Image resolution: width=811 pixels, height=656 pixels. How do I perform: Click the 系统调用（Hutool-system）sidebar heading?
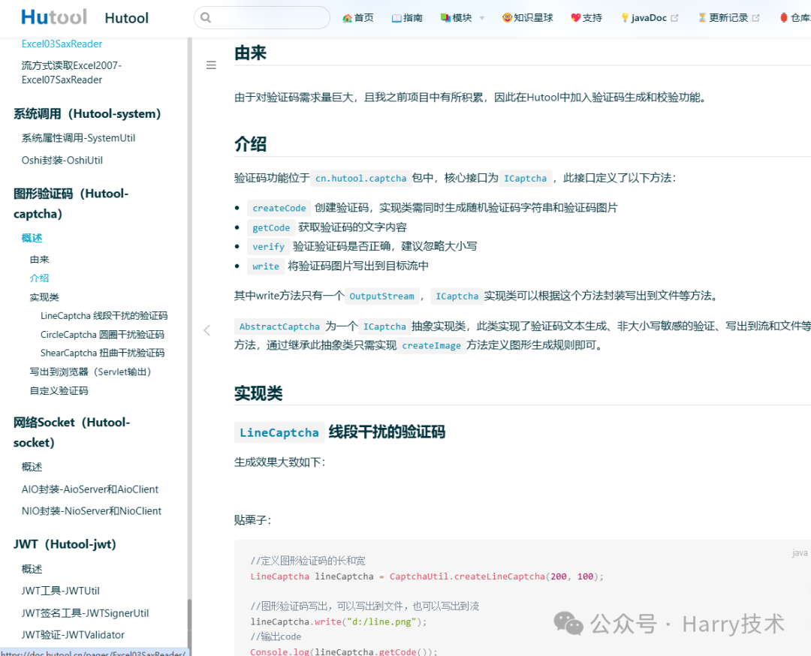pyautogui.click(x=87, y=114)
